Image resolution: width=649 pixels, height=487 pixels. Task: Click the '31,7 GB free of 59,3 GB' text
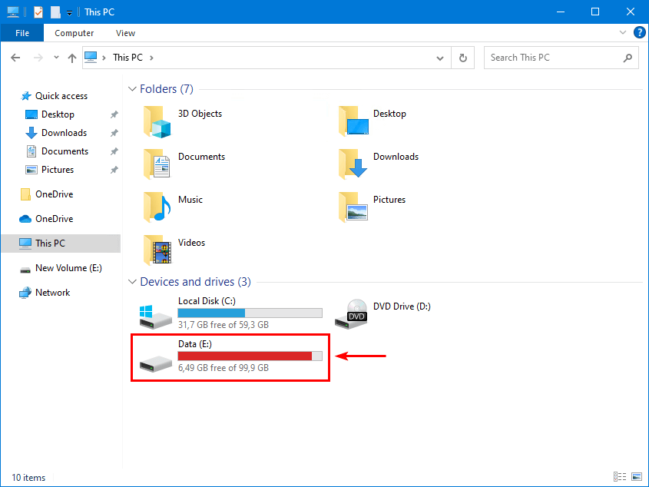tap(224, 325)
